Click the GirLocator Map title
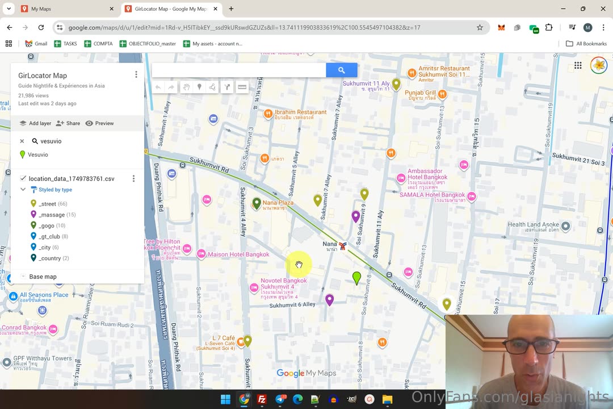Viewport: 613px width, 409px height. (x=43, y=76)
